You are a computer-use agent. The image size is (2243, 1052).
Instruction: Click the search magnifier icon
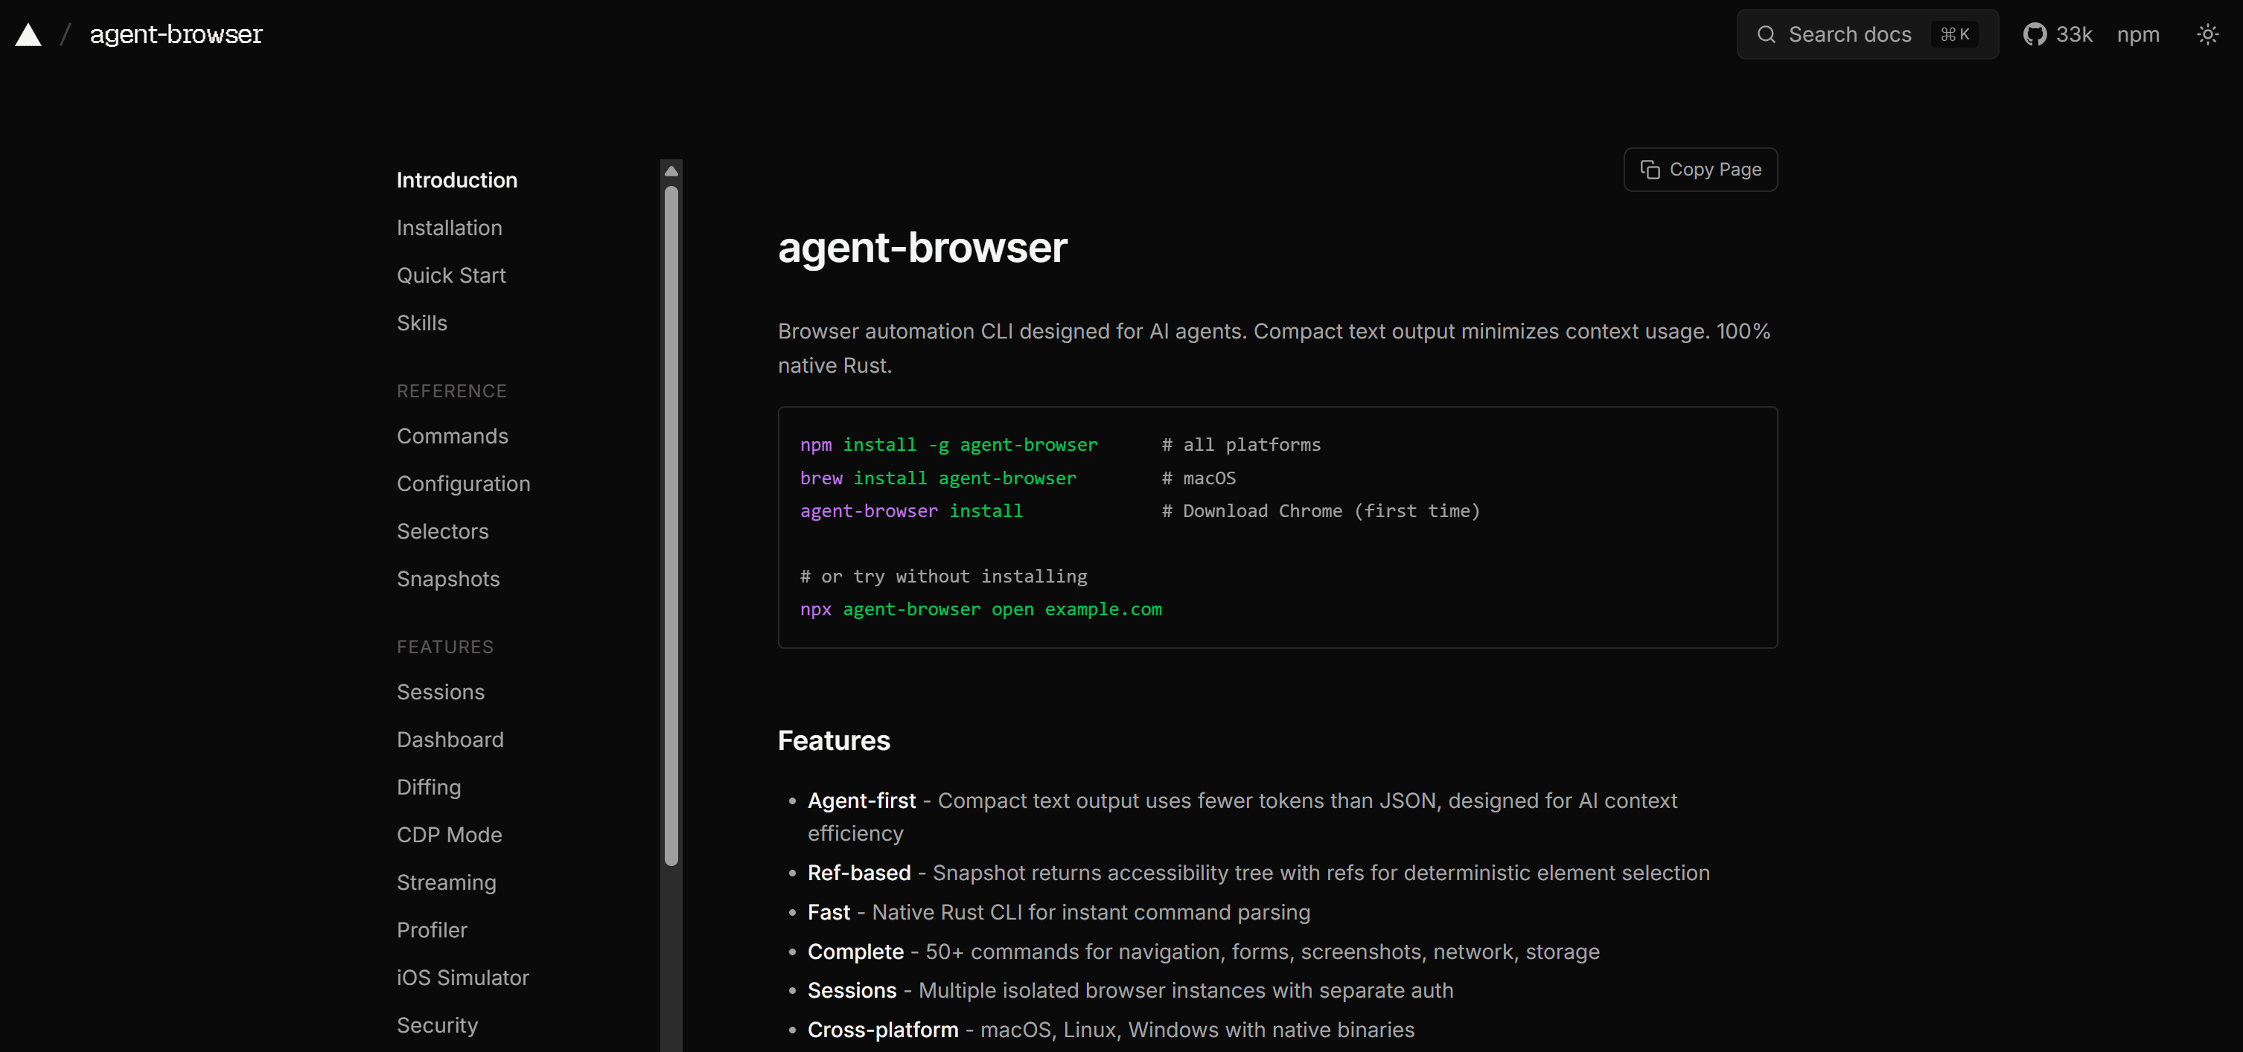click(x=1766, y=35)
